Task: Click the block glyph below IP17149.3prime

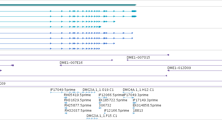Action: [x=135, y=103]
